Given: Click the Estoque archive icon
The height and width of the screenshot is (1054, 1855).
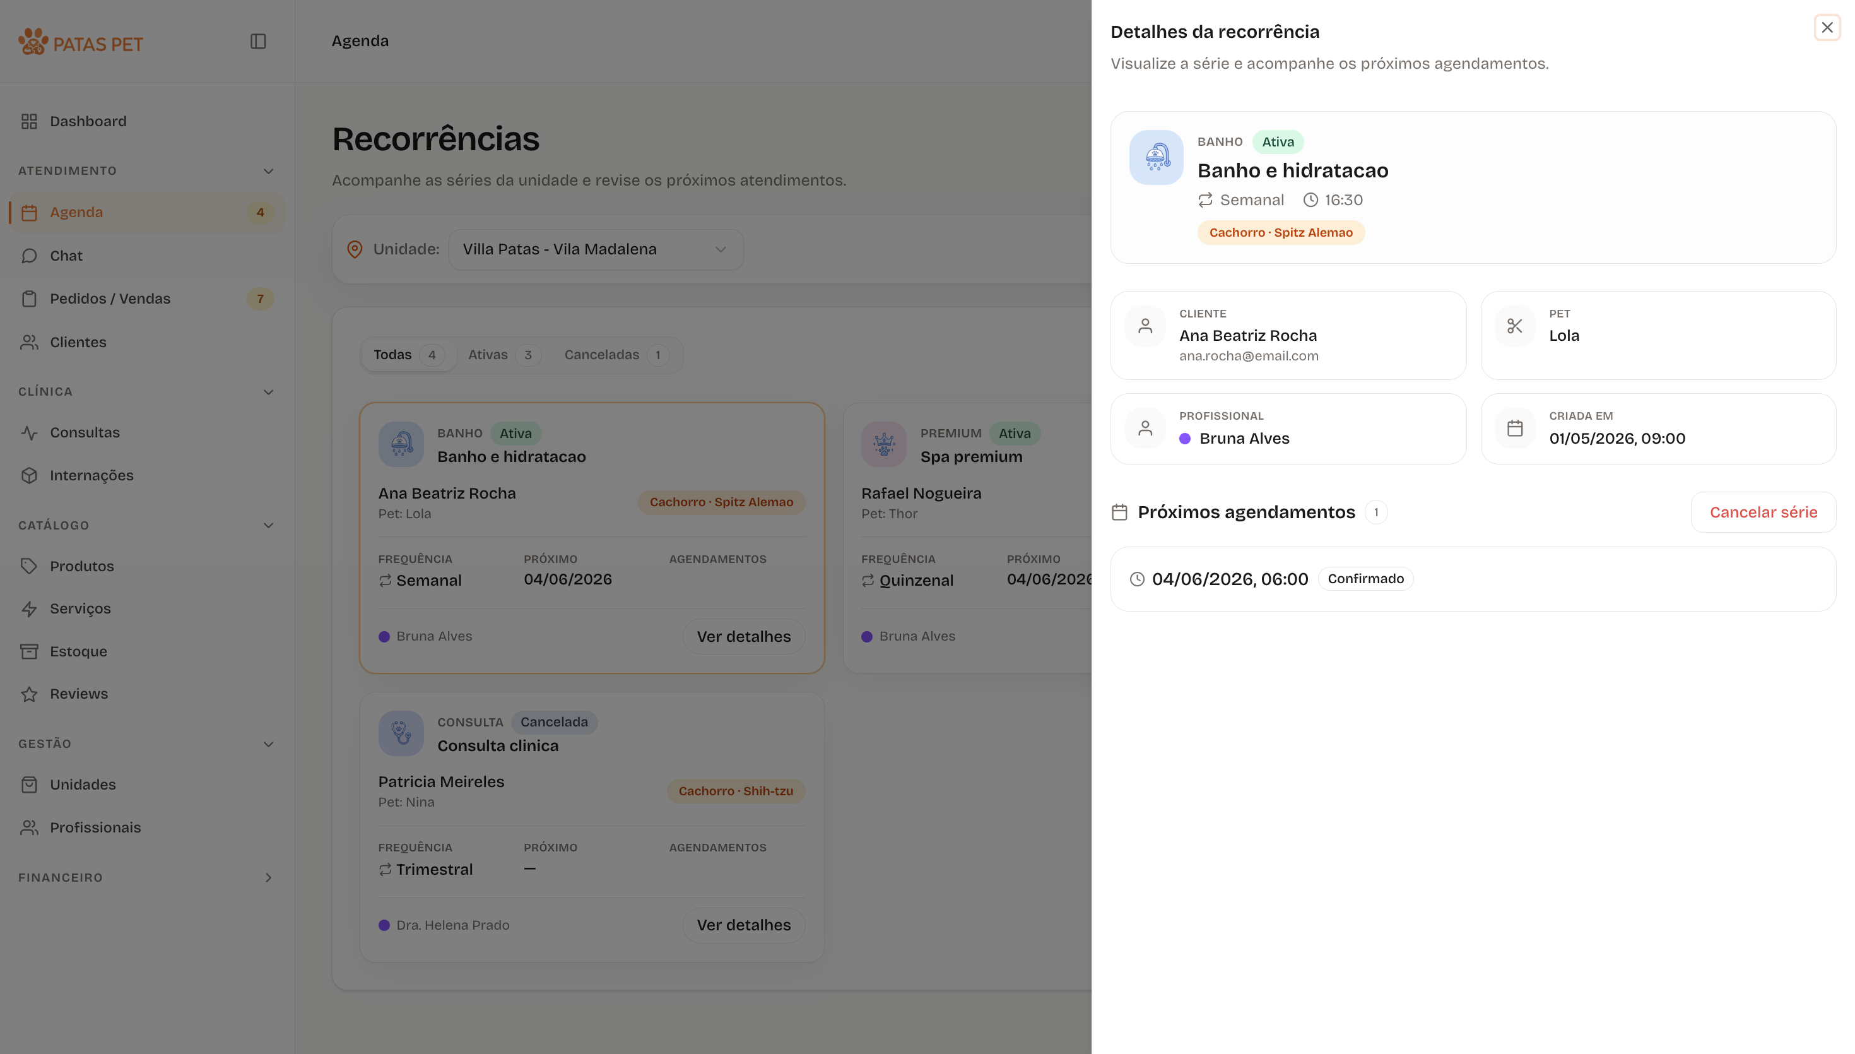Looking at the screenshot, I should 29,651.
